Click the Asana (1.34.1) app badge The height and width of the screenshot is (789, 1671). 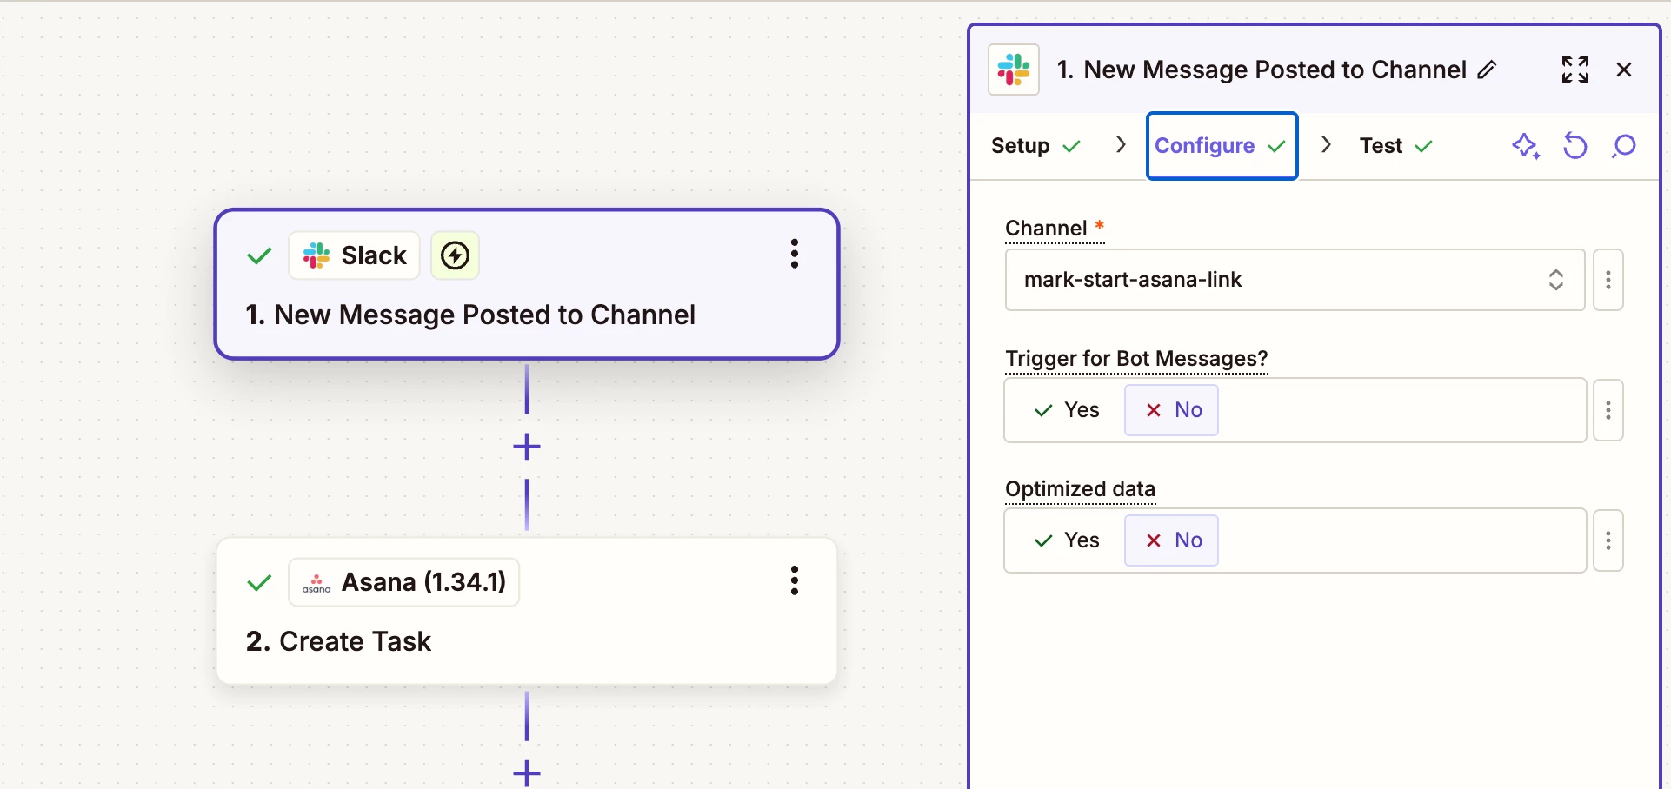click(x=404, y=582)
